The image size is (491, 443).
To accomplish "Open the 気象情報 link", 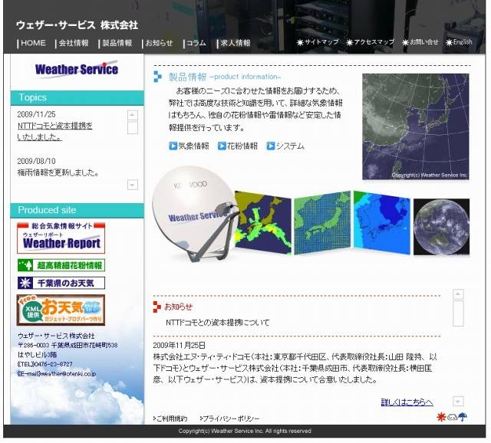I will click(193, 146).
